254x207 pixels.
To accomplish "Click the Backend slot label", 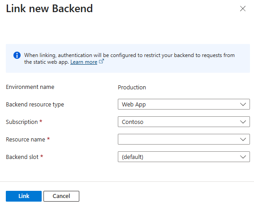I will [22, 157].
